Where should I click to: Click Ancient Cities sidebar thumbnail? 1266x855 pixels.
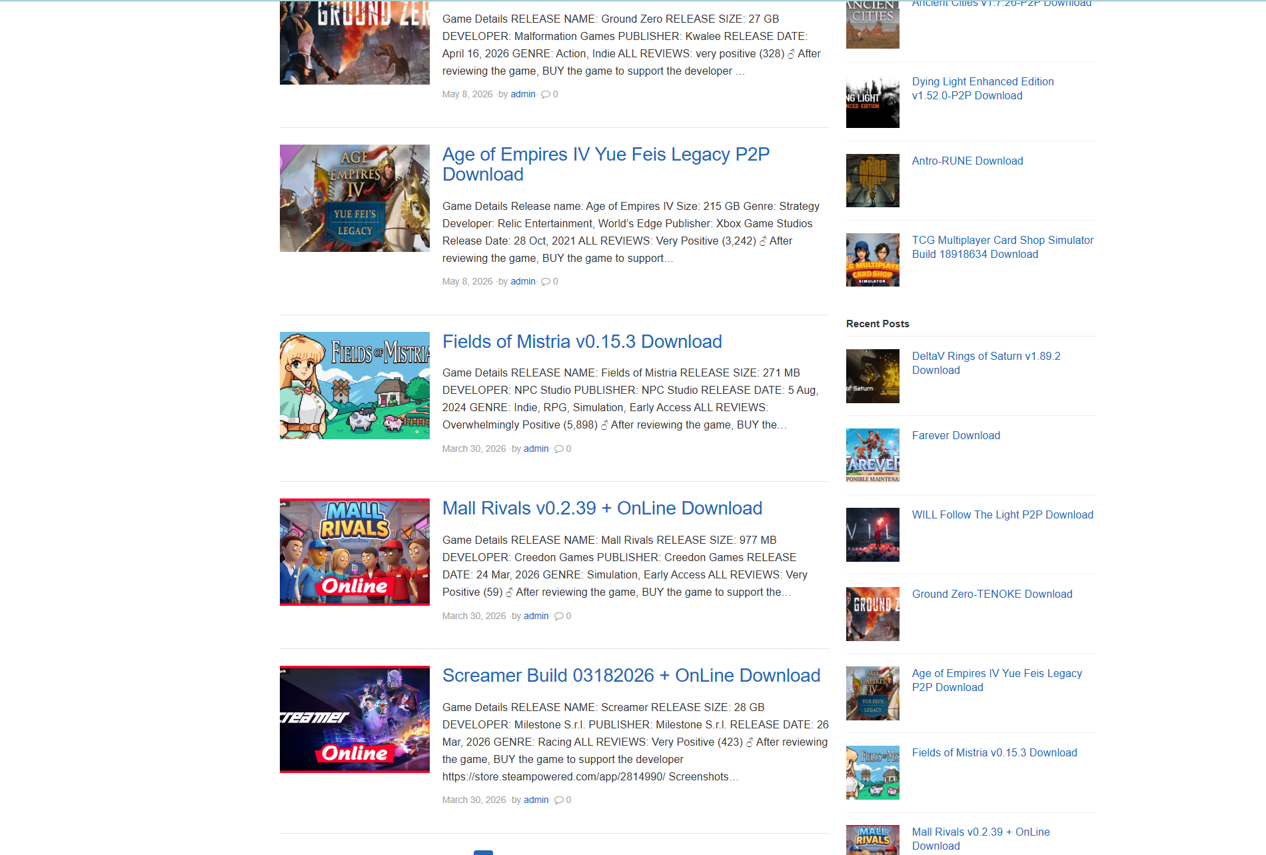pos(873,25)
